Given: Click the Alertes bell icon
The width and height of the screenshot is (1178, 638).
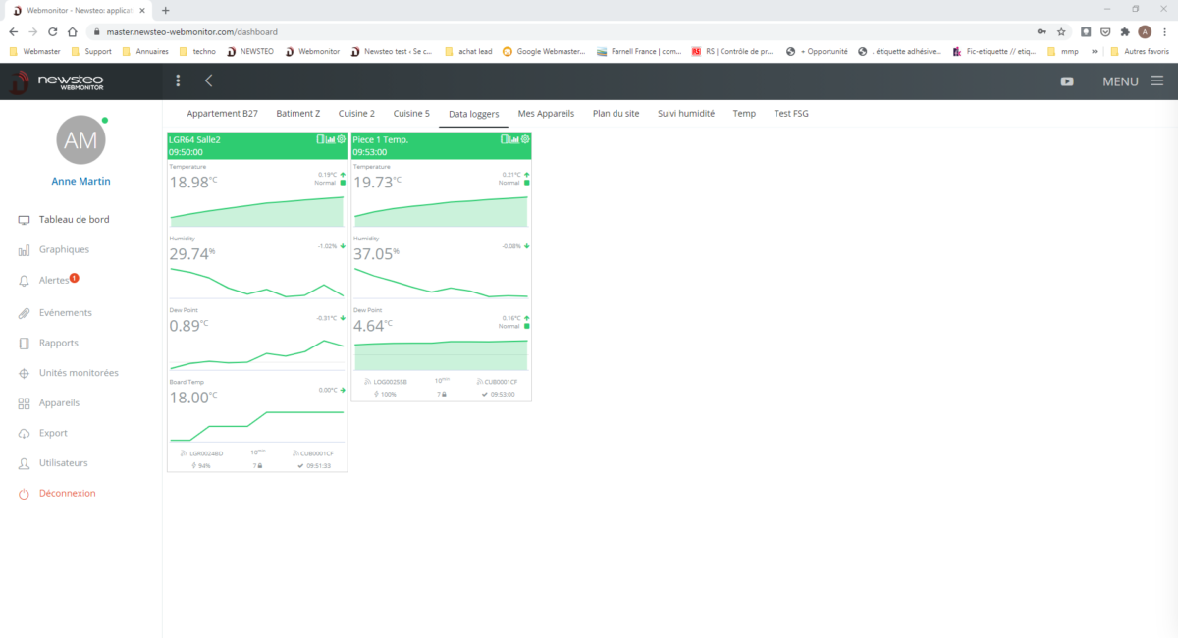Looking at the screenshot, I should [24, 281].
